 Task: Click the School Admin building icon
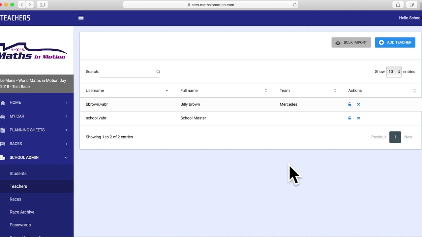tap(3, 158)
